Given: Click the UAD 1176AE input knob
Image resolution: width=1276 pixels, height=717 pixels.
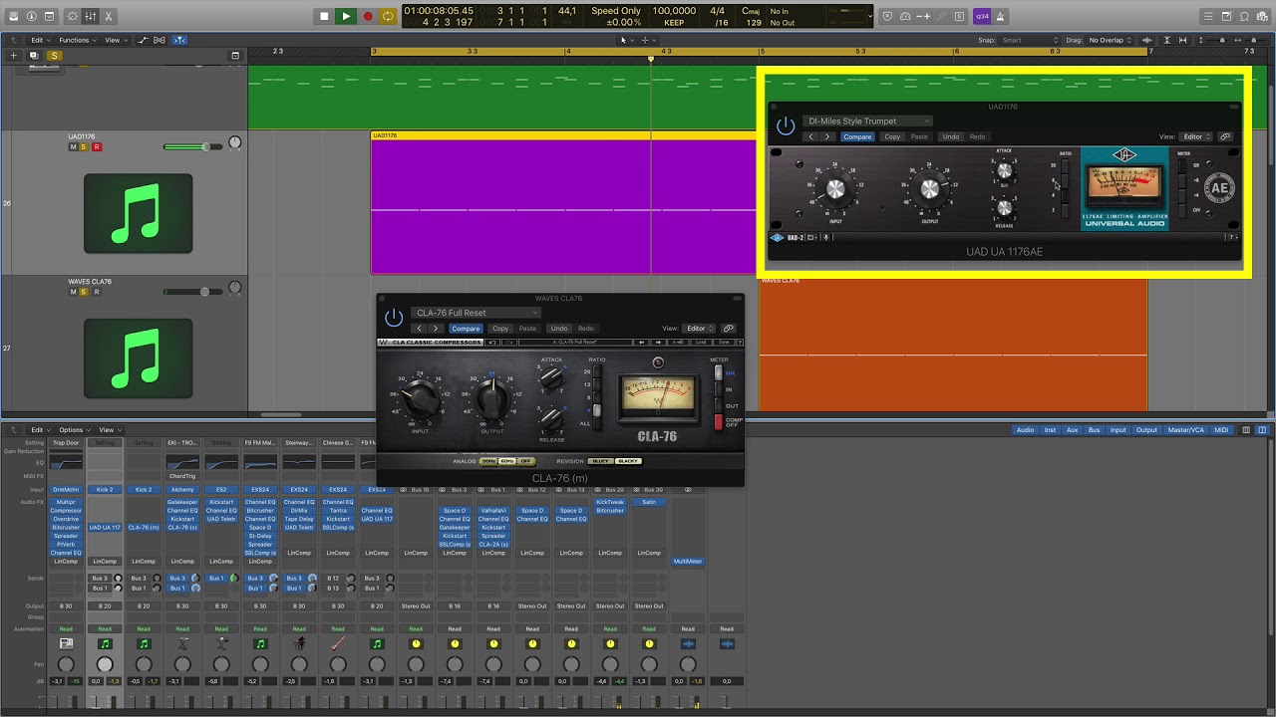Looking at the screenshot, I should click(x=835, y=188).
